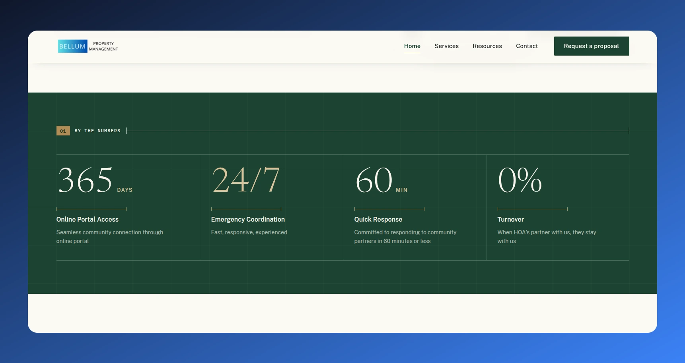Click the 60 statistic number
Image resolution: width=685 pixels, height=363 pixels.
[x=374, y=180]
